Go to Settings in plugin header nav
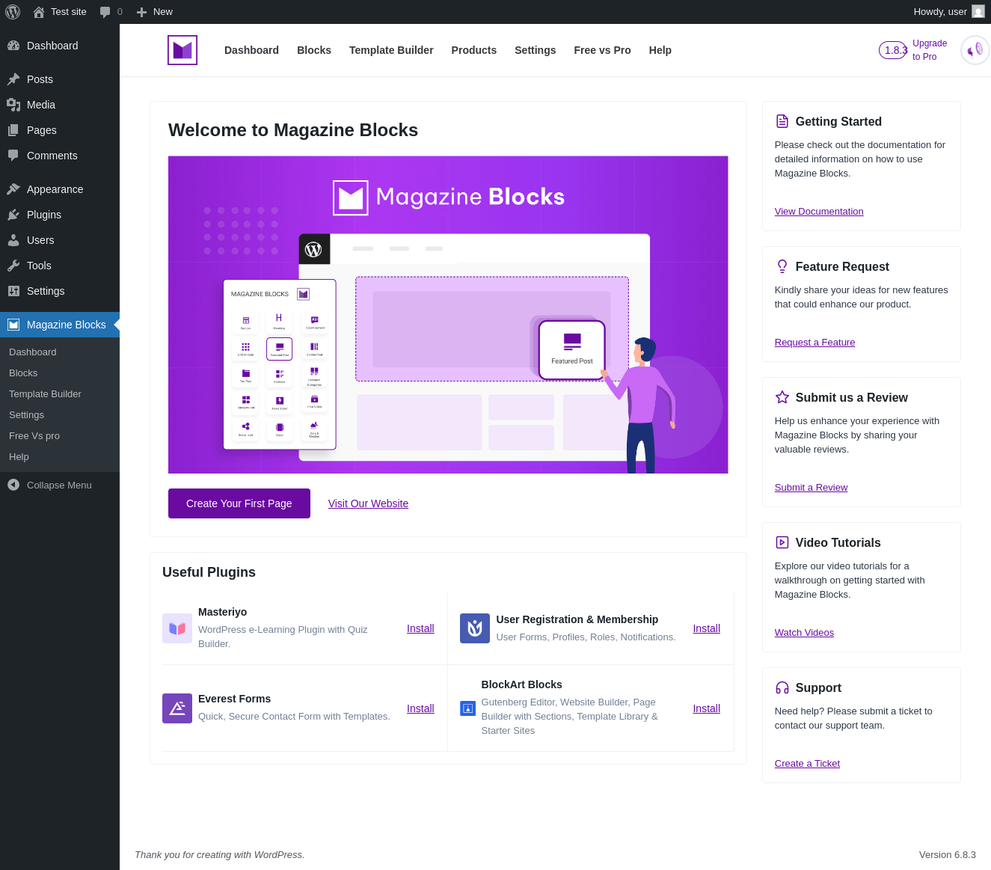The width and height of the screenshot is (991, 870). click(536, 50)
